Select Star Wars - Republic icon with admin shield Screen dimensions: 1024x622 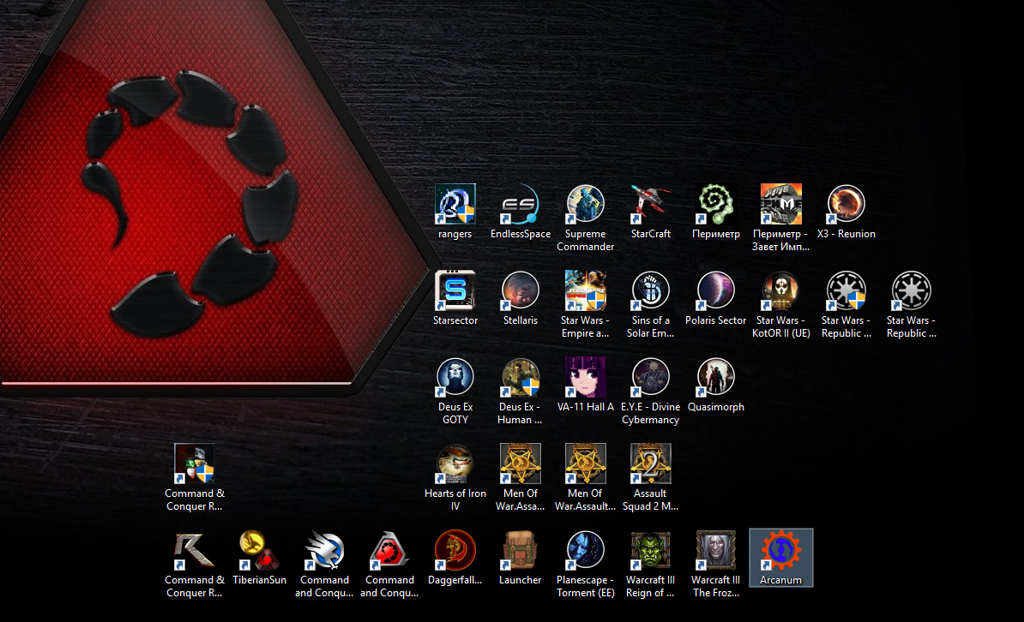pyautogui.click(x=846, y=290)
